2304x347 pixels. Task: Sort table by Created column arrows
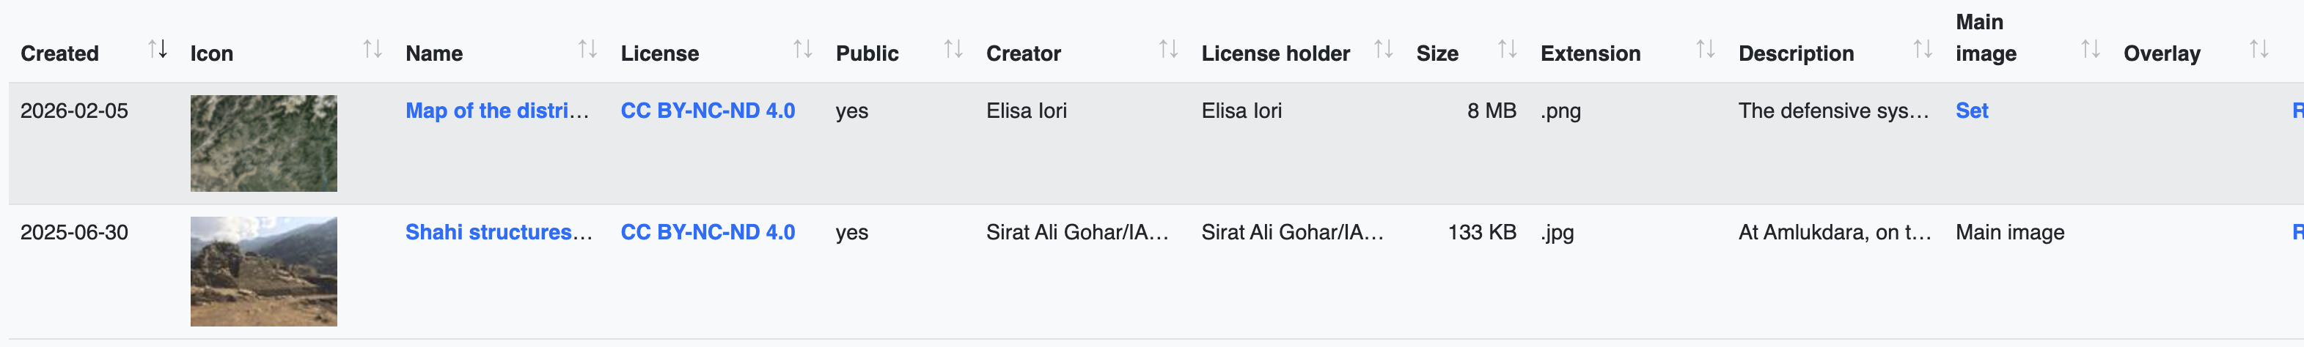[158, 49]
